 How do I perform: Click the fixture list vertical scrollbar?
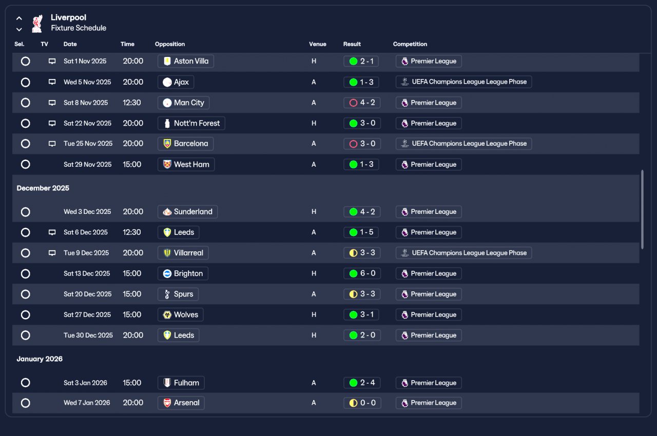point(643,209)
